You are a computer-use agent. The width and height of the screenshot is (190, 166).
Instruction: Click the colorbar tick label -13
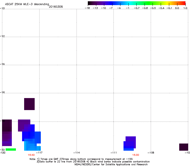coord(95,8)
